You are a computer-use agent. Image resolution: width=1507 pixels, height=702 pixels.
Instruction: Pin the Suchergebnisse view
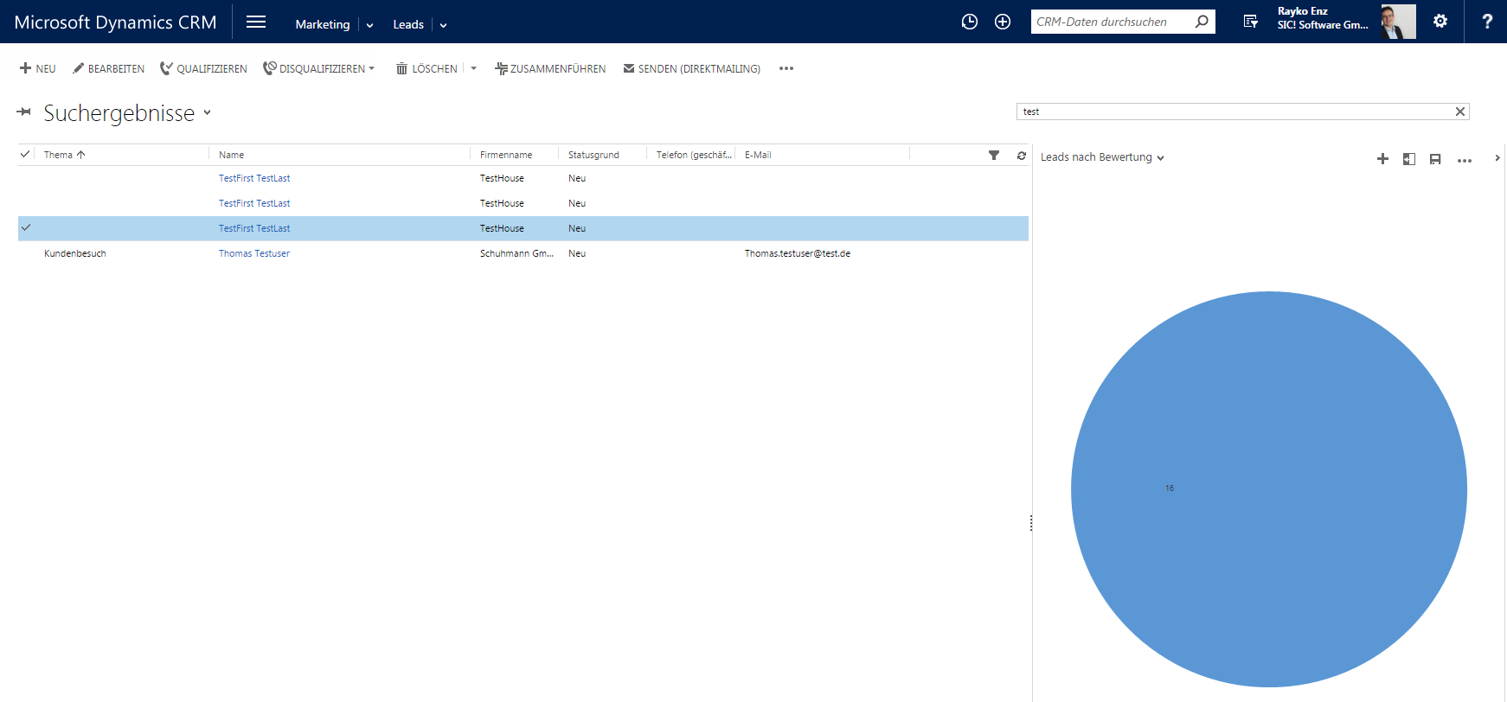coord(24,112)
